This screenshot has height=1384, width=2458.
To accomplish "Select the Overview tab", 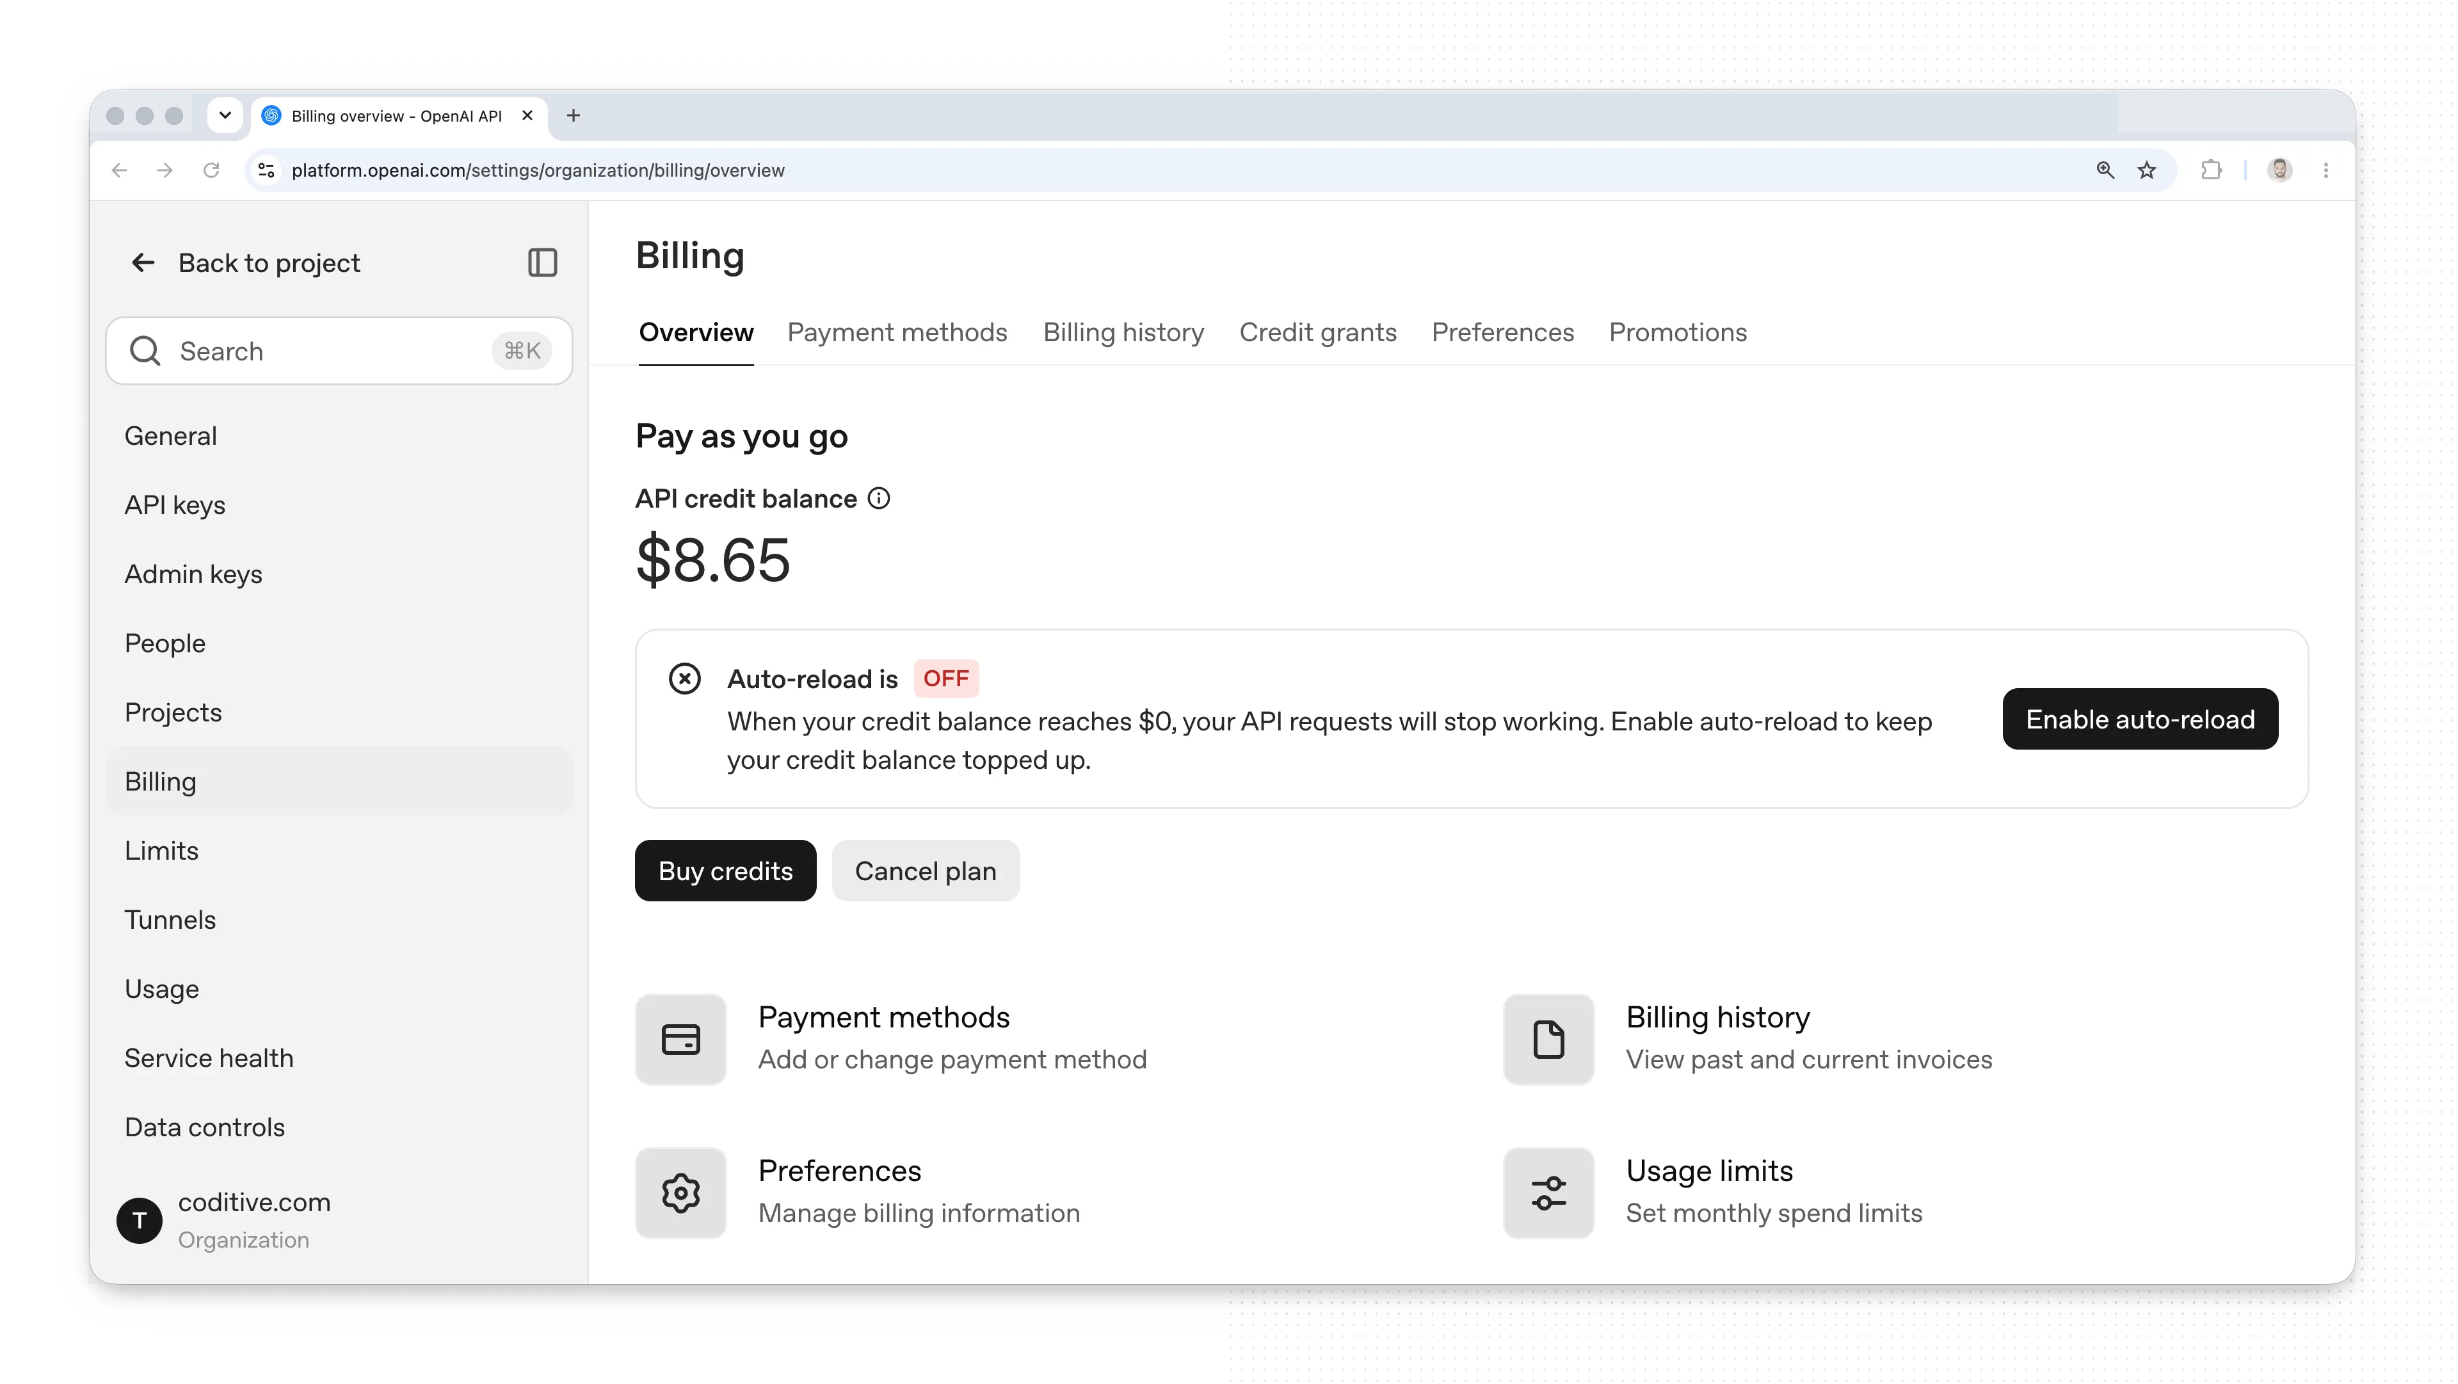I will 696,332.
